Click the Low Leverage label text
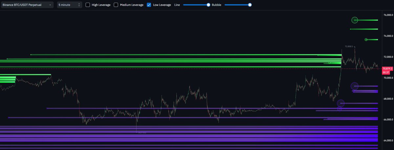394x150 pixels. [x=162, y=5]
